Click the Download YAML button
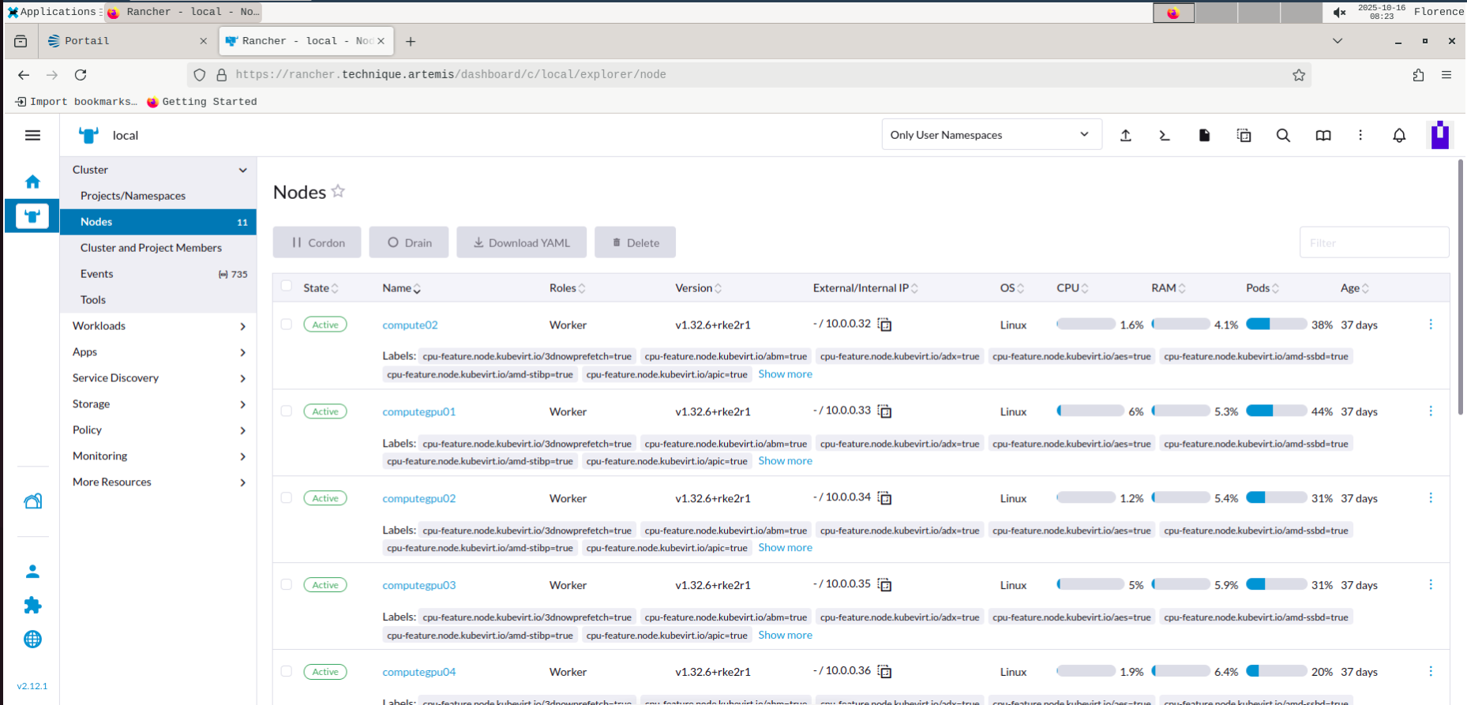The image size is (1467, 705). pyautogui.click(x=522, y=242)
